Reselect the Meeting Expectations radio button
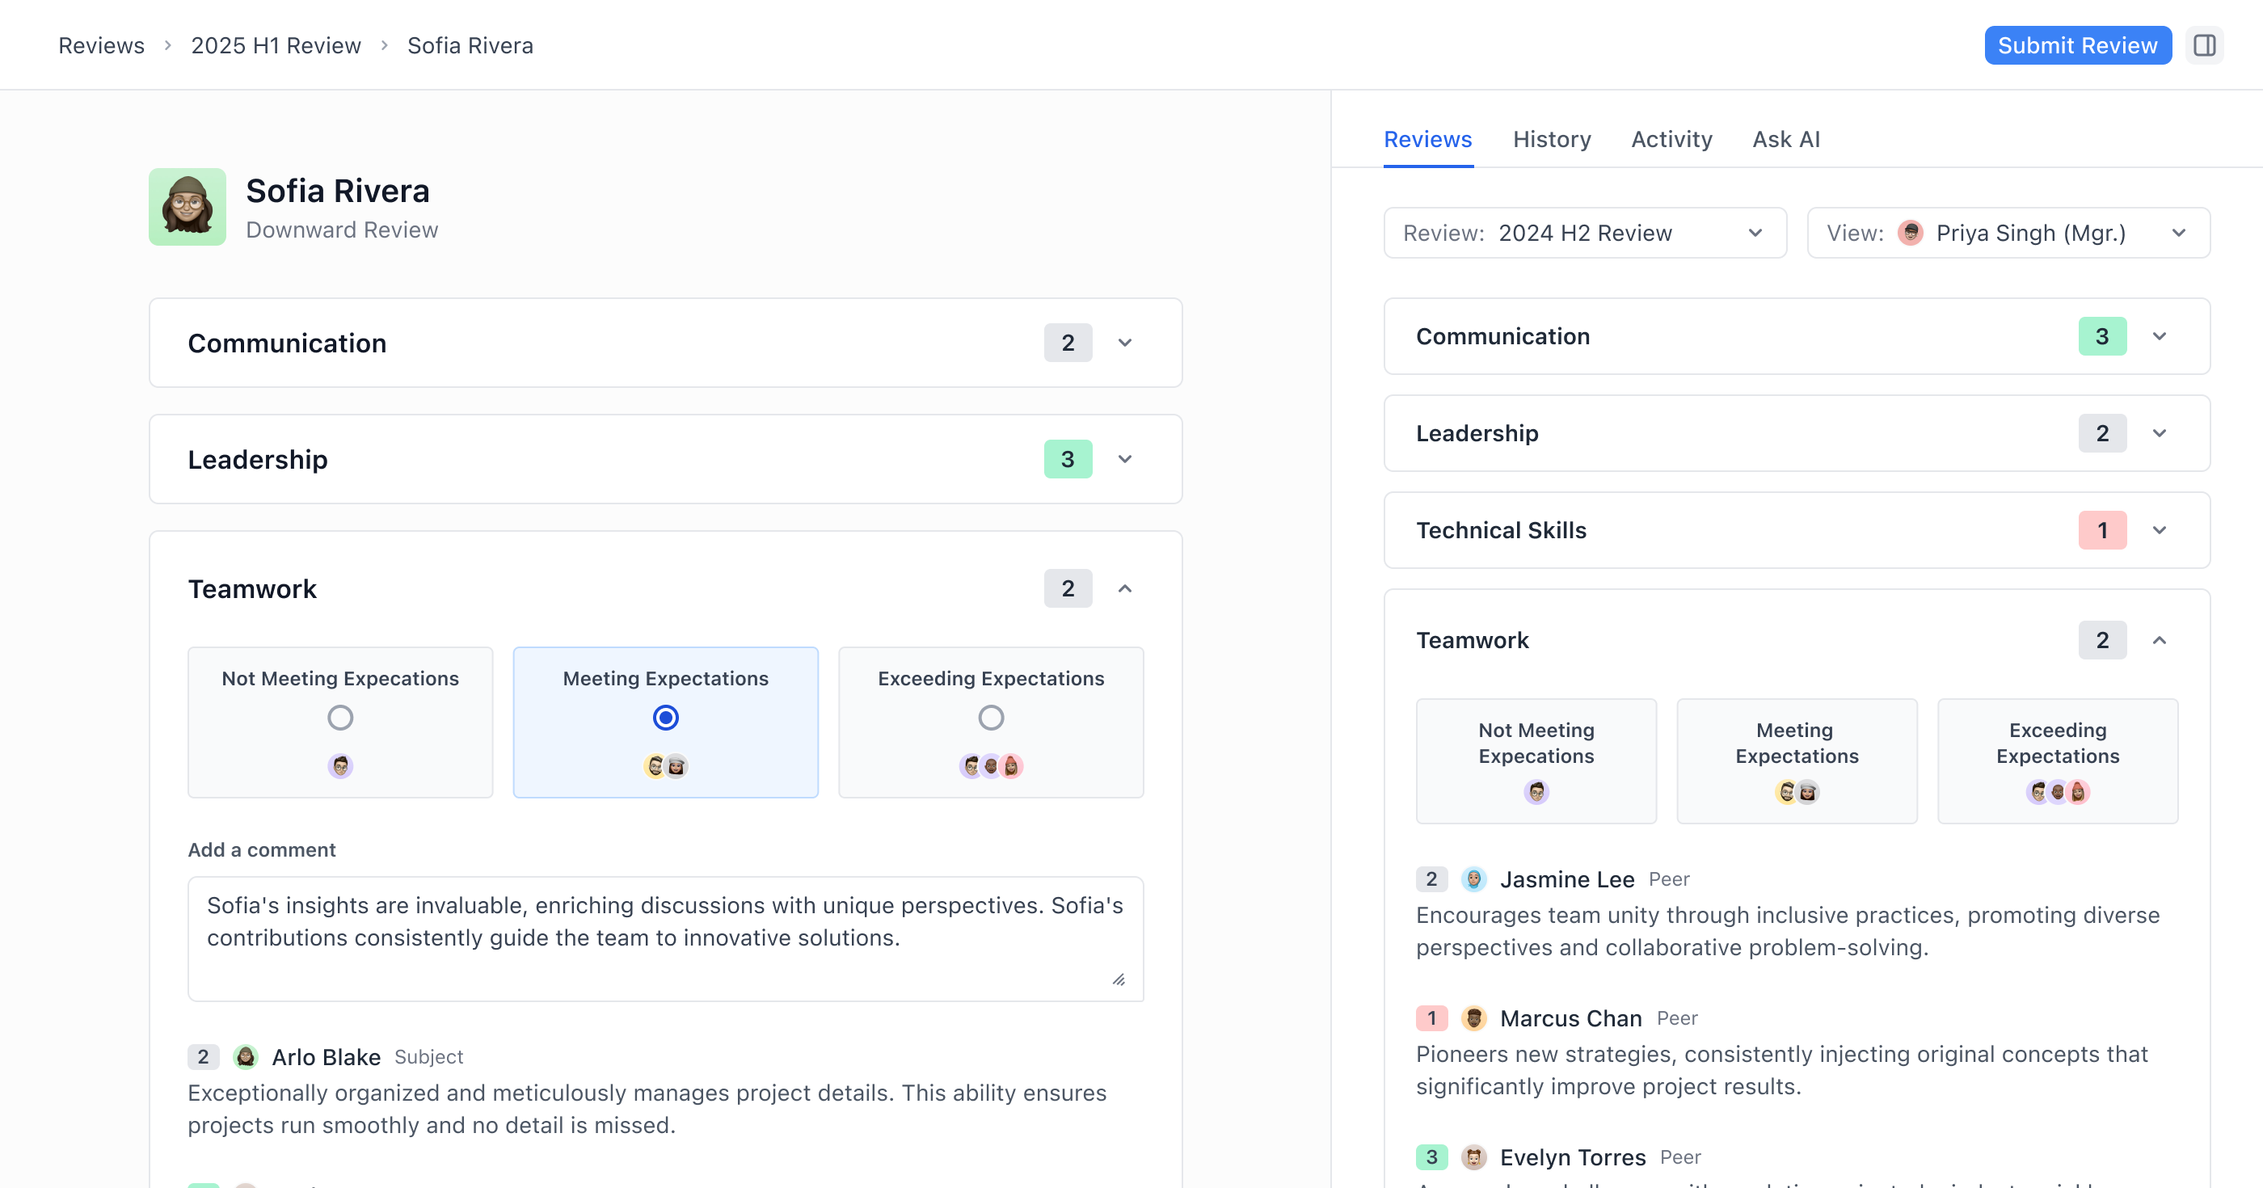Viewport: 2263px width, 1188px height. [x=665, y=717]
